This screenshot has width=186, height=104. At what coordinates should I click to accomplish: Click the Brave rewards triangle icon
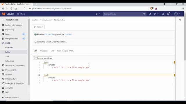click(x=156, y=8)
